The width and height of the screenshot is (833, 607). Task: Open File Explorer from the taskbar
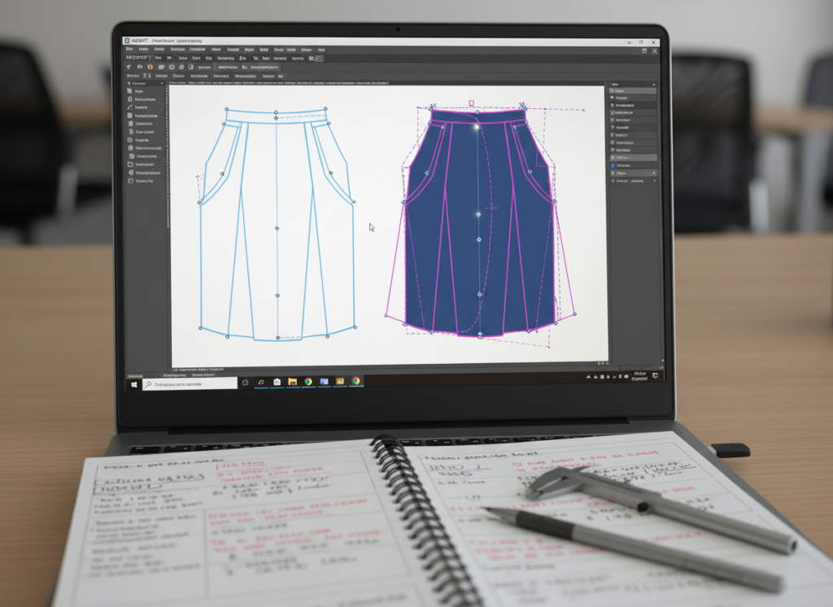(291, 381)
